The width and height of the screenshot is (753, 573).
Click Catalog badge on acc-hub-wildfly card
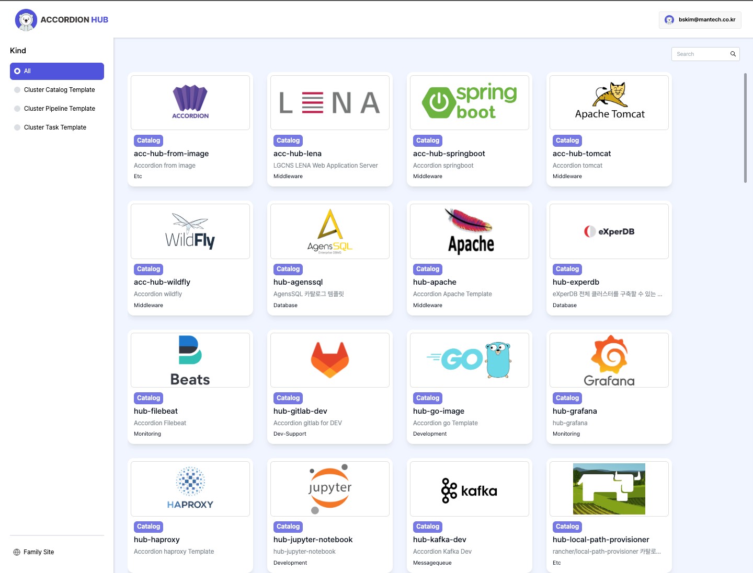[x=149, y=269]
